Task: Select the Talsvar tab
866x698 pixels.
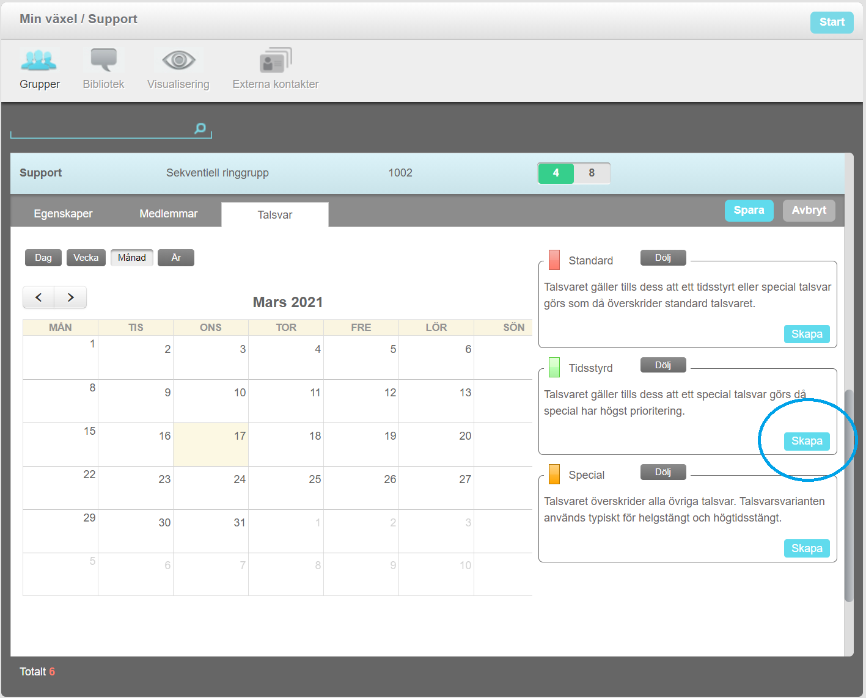Action: (x=275, y=215)
